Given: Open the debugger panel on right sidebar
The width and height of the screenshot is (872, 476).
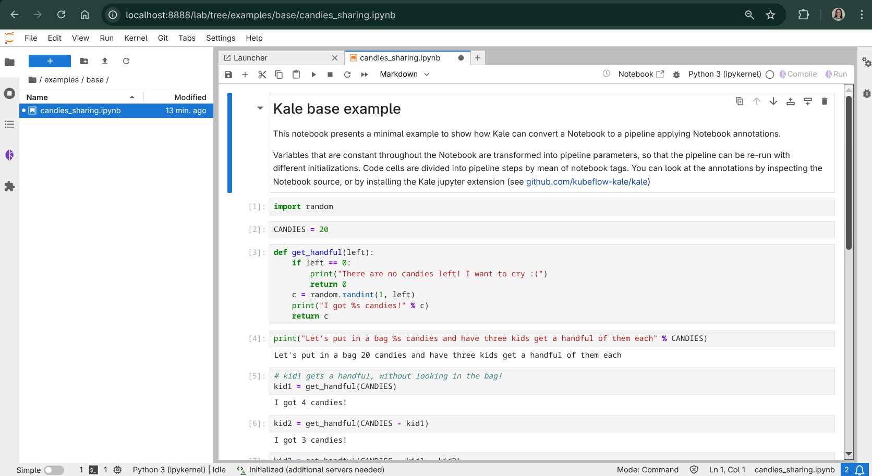Looking at the screenshot, I should [866, 93].
